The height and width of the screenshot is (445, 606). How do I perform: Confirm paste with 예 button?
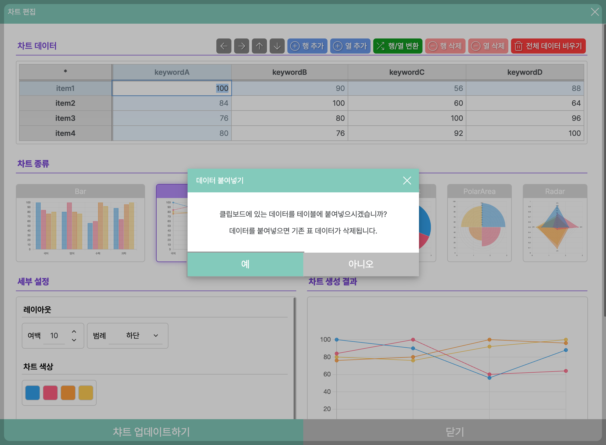(x=245, y=264)
